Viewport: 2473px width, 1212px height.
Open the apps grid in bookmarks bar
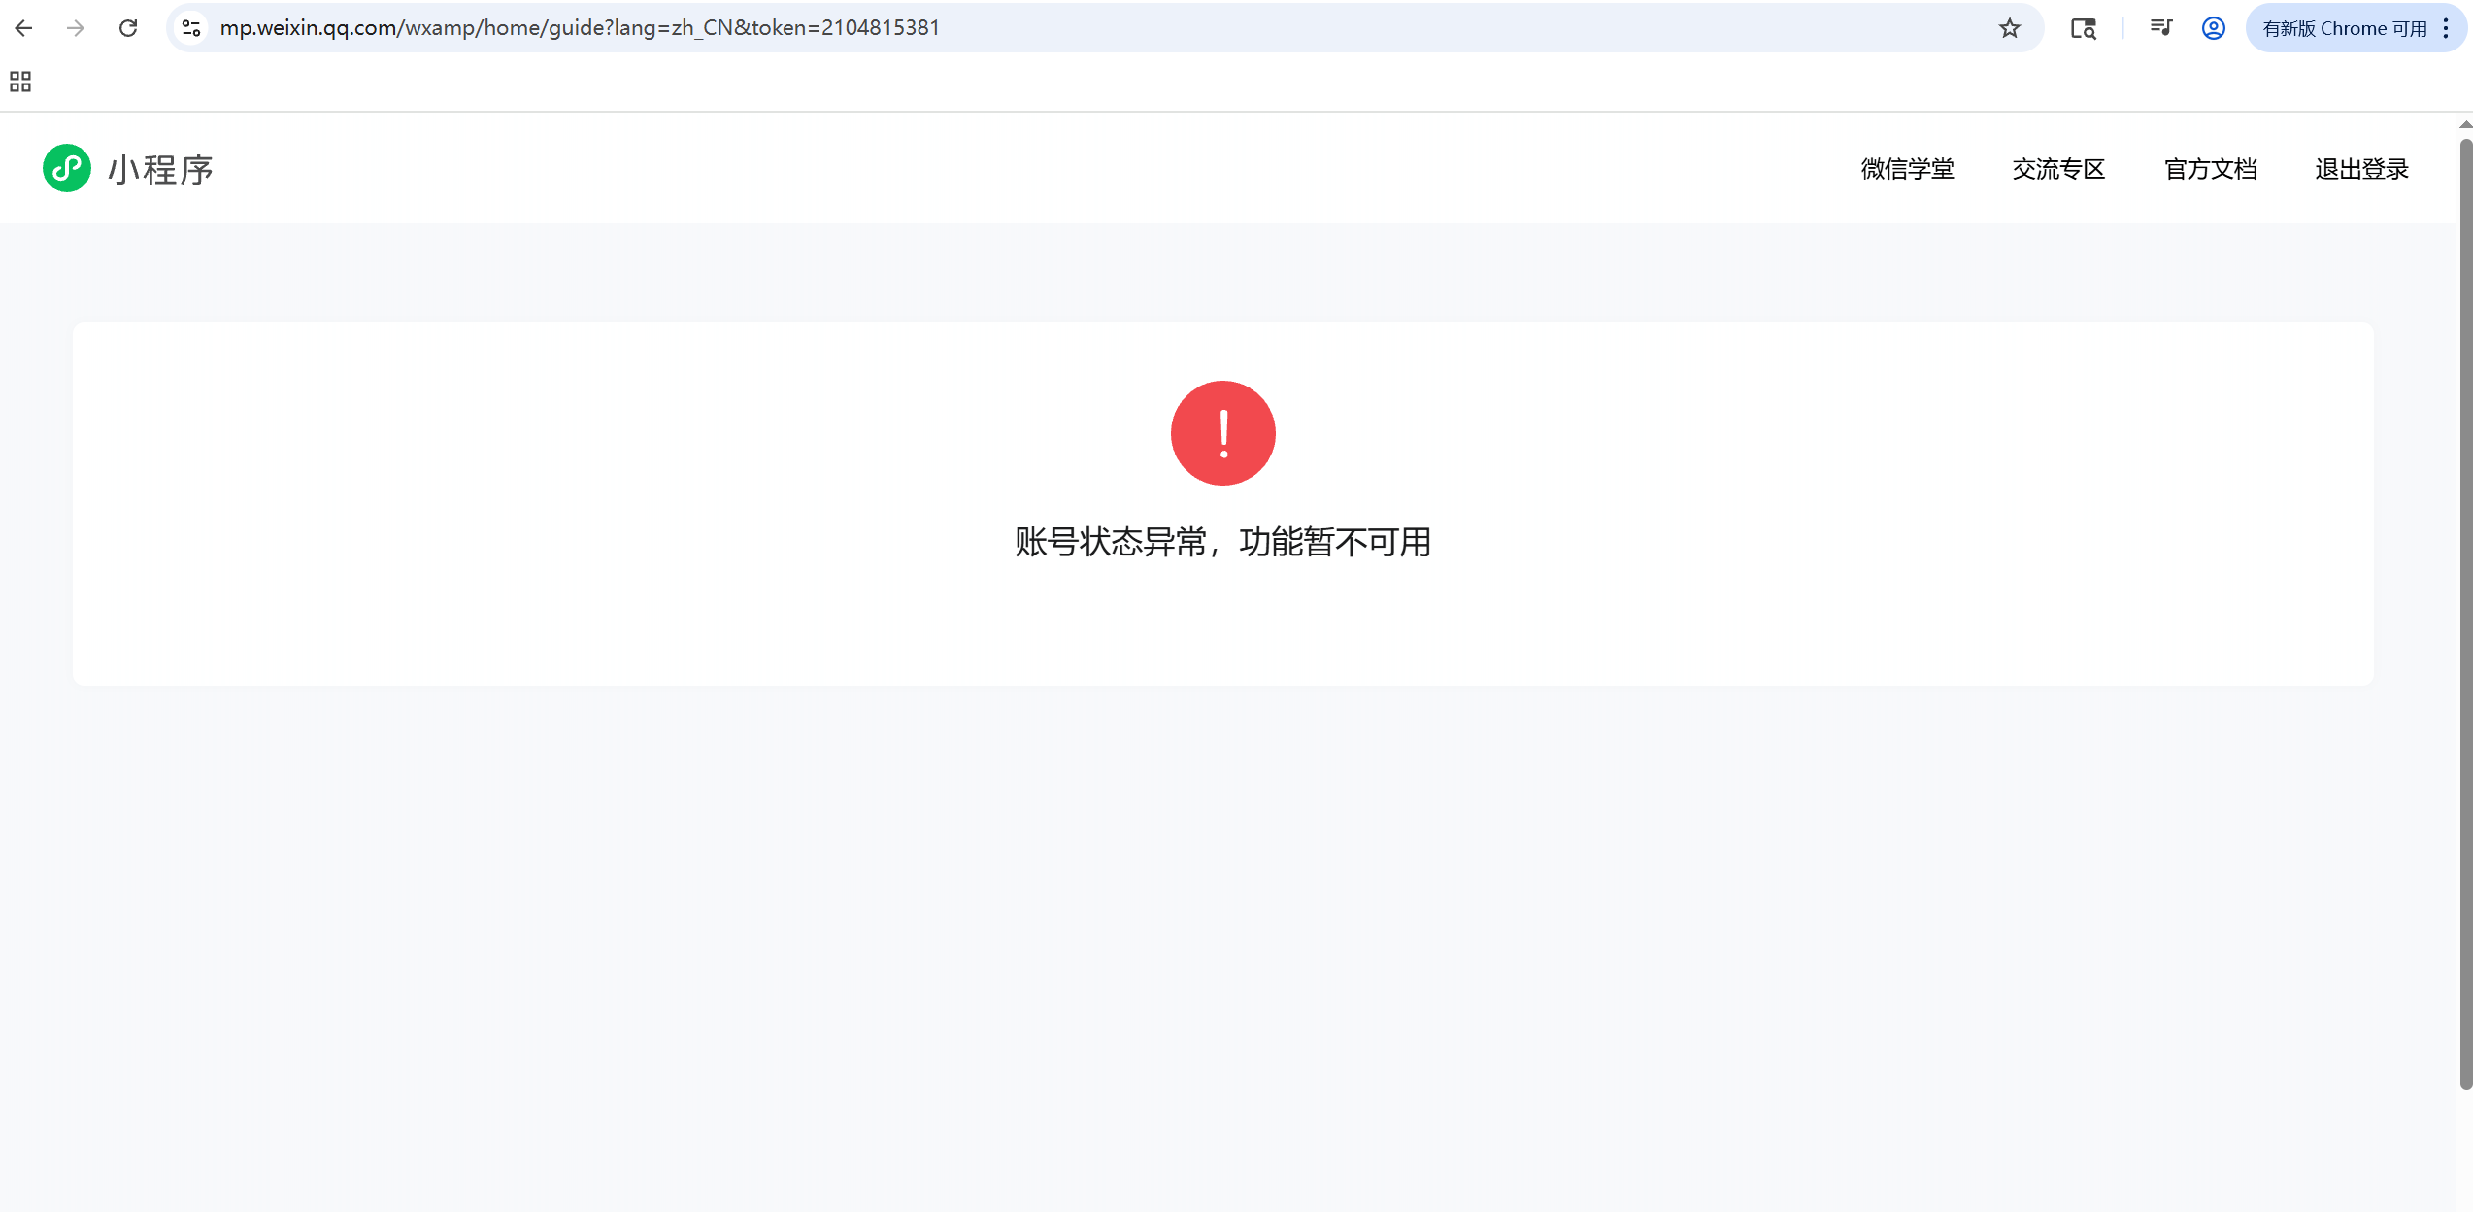tap(20, 82)
